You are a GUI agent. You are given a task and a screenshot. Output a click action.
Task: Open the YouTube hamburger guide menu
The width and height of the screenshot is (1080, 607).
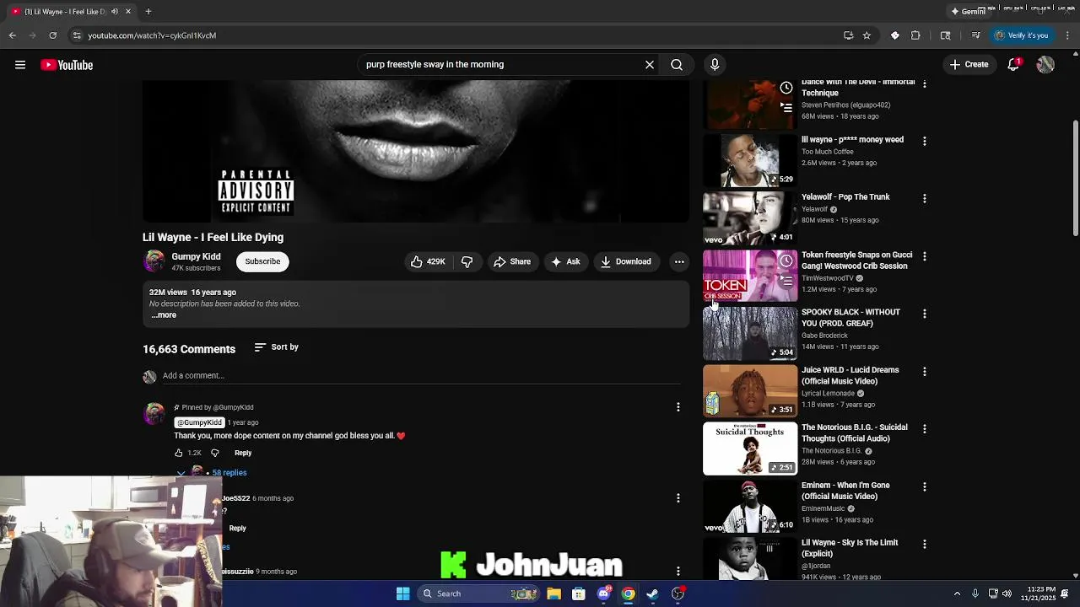(20, 65)
